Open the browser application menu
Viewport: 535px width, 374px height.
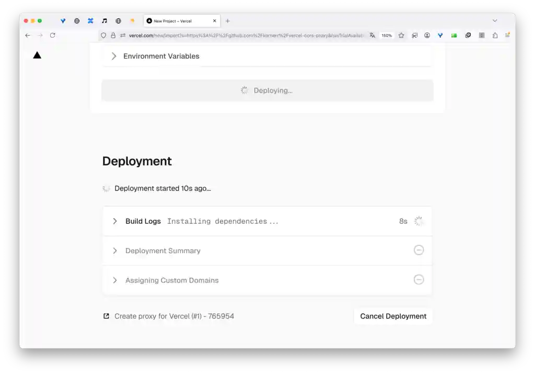pyautogui.click(x=507, y=35)
